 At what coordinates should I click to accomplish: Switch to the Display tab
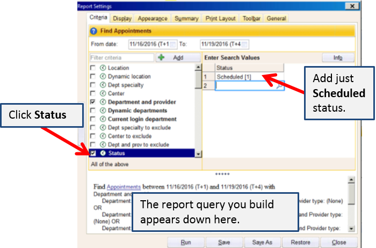pyautogui.click(x=122, y=19)
